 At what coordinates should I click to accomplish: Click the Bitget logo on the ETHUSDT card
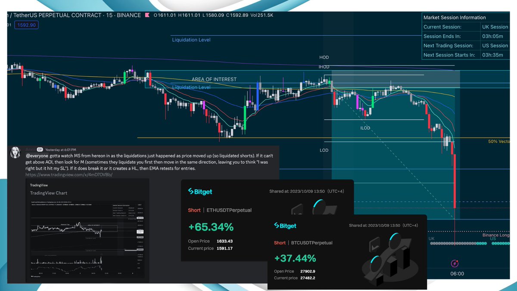(200, 191)
